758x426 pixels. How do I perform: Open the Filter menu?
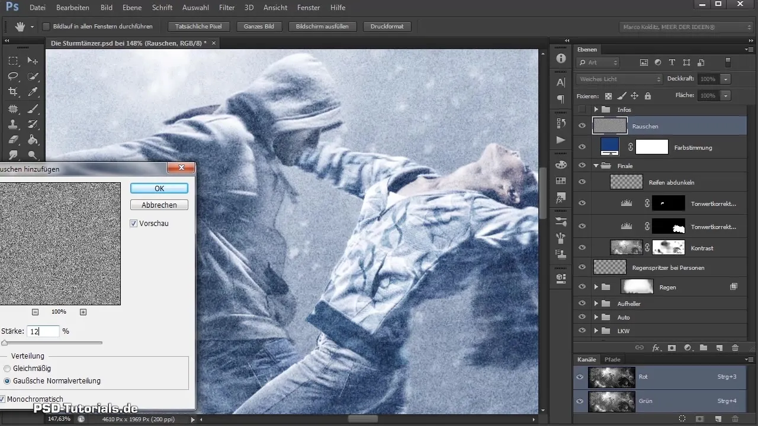[226, 8]
